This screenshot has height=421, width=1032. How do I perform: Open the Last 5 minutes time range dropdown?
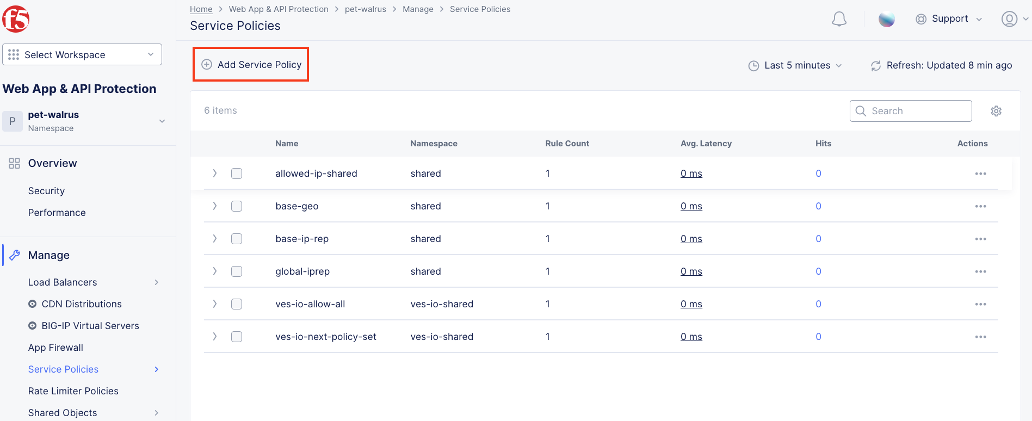point(795,65)
